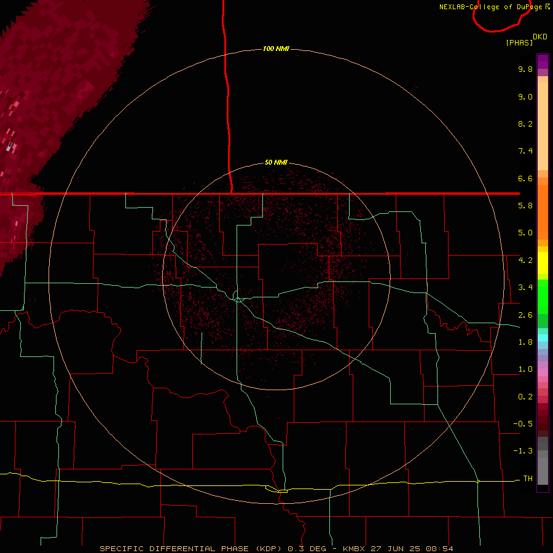Select the 4.2 scale label
Image resolution: width=553 pixels, height=553 pixels.
[x=525, y=261]
